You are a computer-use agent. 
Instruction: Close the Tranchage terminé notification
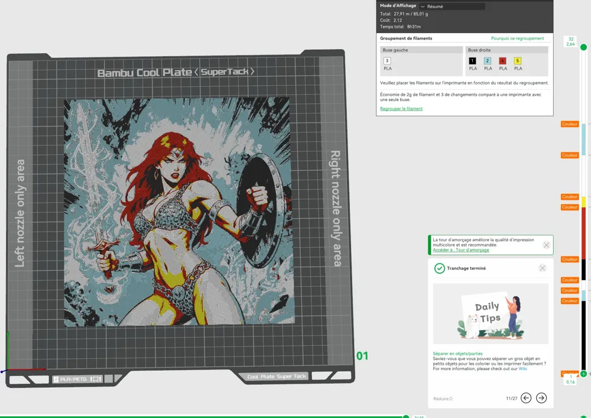(x=543, y=268)
